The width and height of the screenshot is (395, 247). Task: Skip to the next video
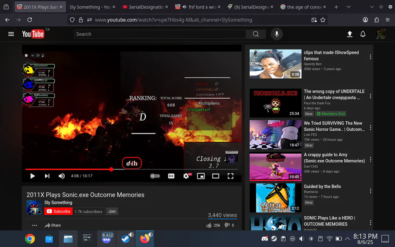pyautogui.click(x=47, y=176)
